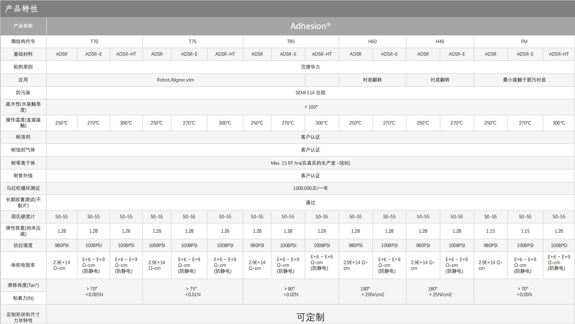Select the 体积电阻率 row label
Viewport: 575px width, 324px height.
23,265
